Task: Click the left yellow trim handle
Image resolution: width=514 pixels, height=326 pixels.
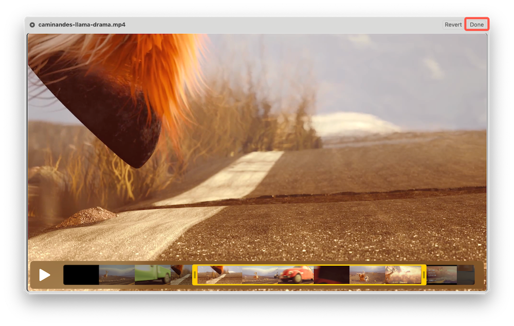Action: click(195, 275)
